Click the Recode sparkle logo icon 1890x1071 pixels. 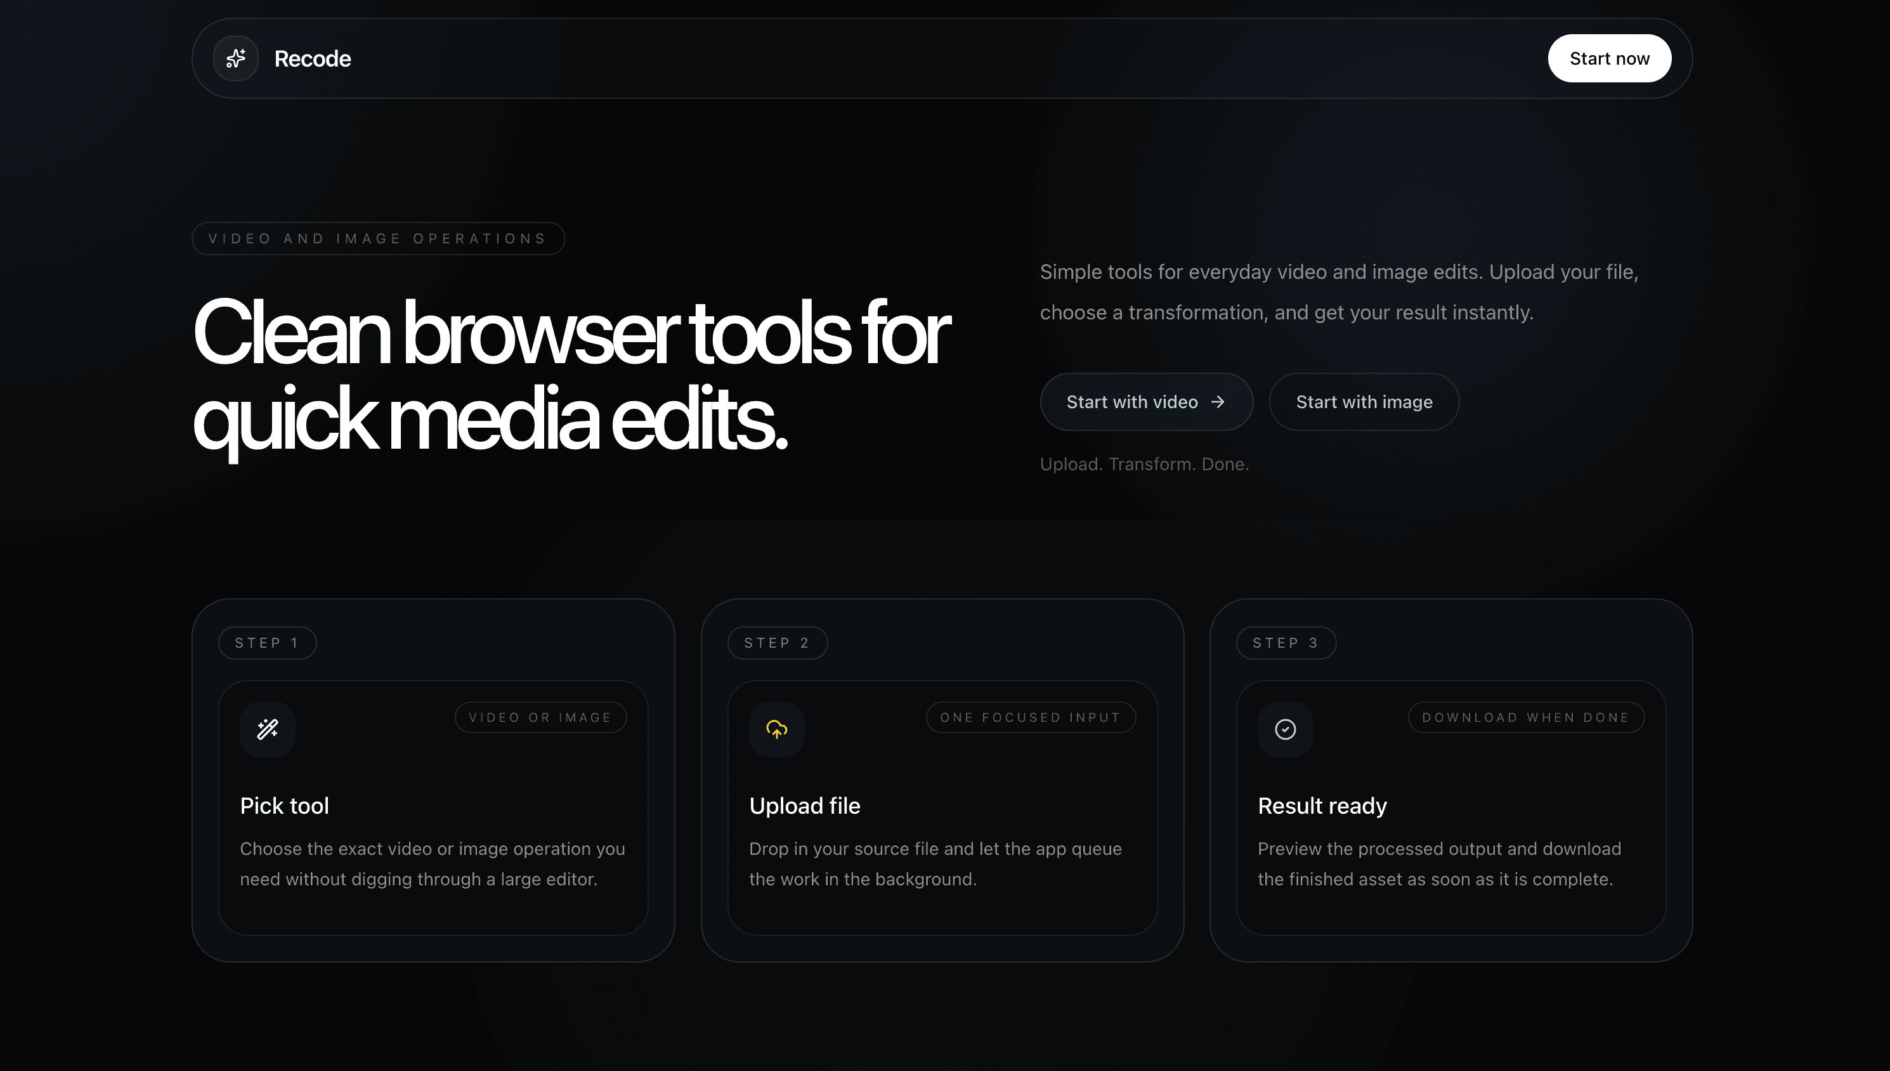point(235,58)
